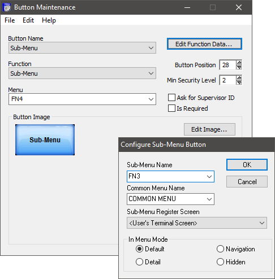Enable Ask for Supervisor ID checkbox
Screen dimensions: 275x279
tap(171, 98)
